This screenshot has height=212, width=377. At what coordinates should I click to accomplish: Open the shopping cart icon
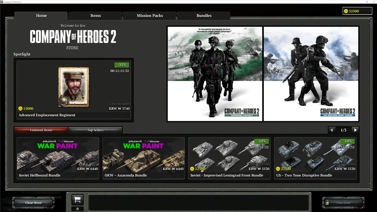[77, 200]
